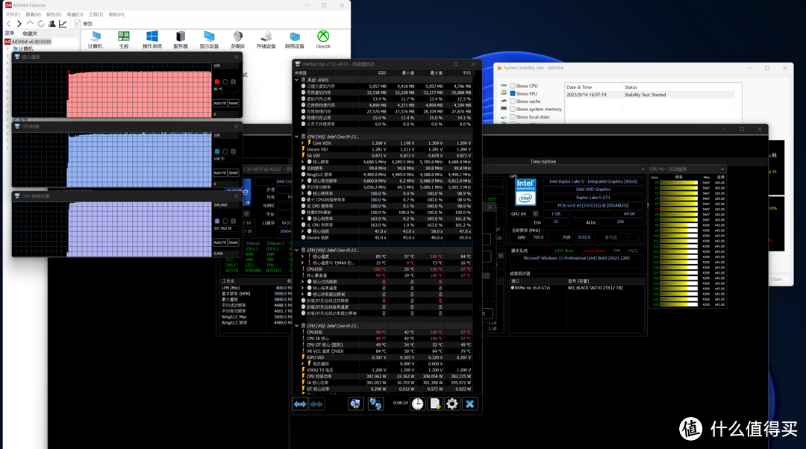
Task: Open the 存储设备 storage icon in AIDA64
Action: (x=266, y=40)
